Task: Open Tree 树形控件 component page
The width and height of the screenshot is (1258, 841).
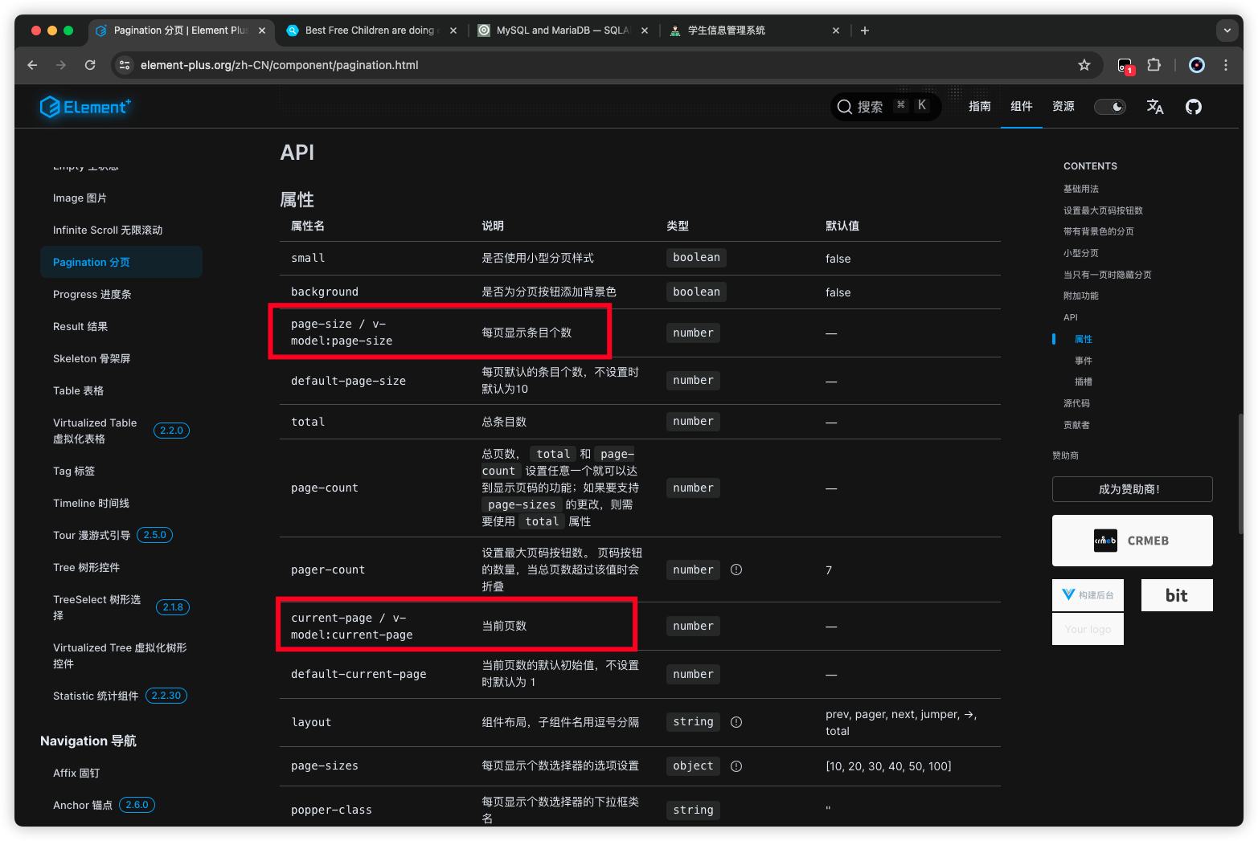Action: [86, 568]
